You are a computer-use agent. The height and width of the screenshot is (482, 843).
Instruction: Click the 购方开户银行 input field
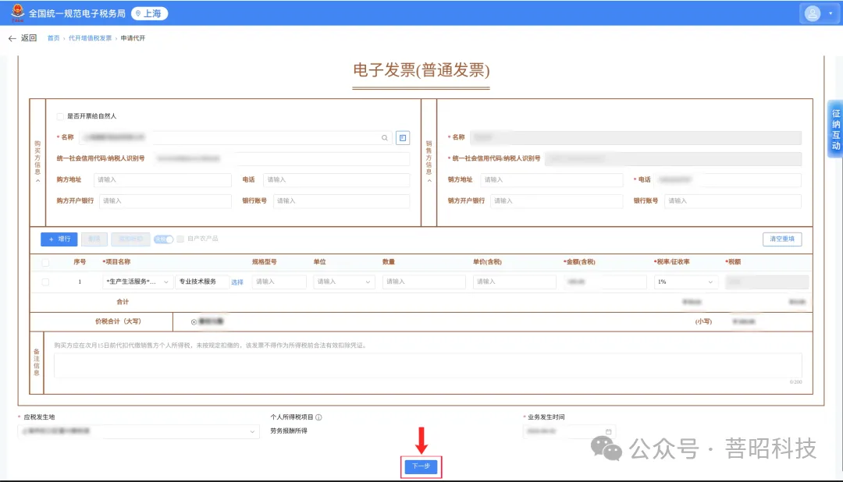click(x=165, y=201)
